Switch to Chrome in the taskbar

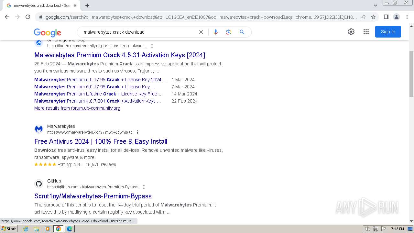click(59, 229)
